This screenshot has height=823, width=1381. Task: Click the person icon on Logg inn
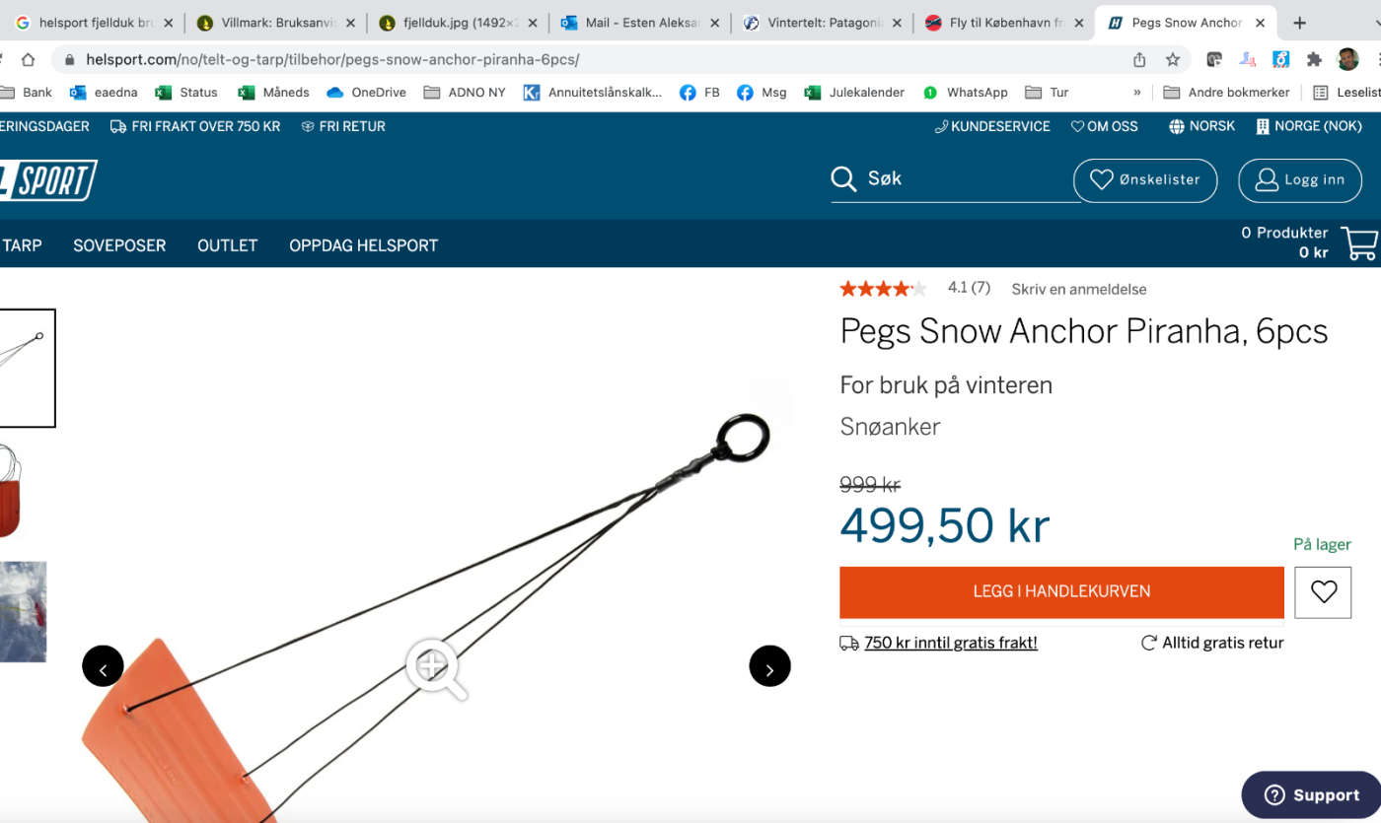click(1266, 179)
